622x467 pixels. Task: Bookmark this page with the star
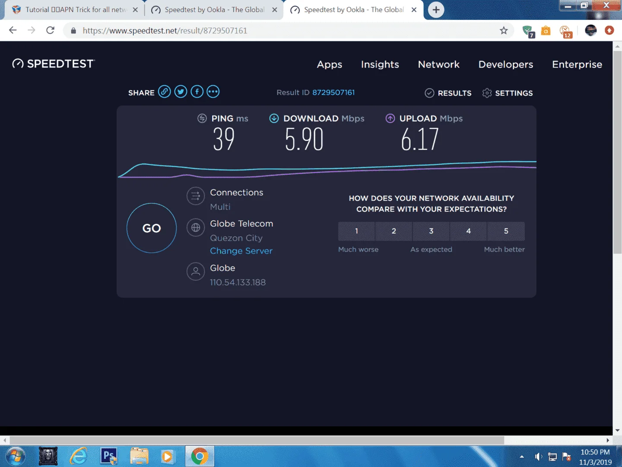tap(504, 30)
